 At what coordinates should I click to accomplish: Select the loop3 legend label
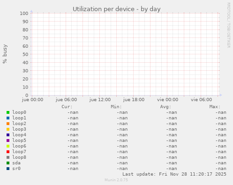click(x=19, y=129)
